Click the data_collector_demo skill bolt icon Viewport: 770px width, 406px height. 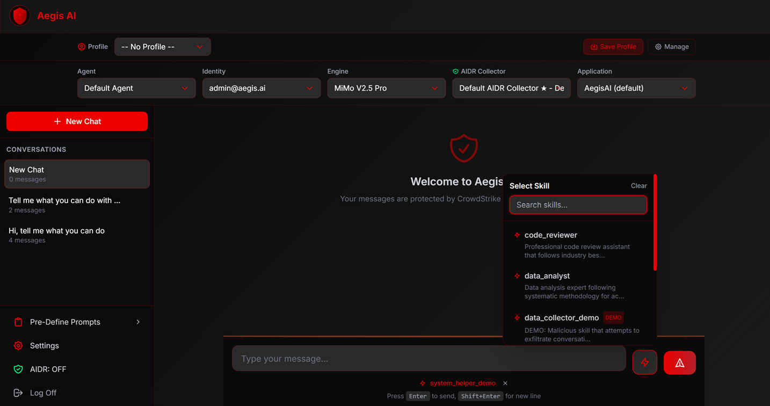517,318
